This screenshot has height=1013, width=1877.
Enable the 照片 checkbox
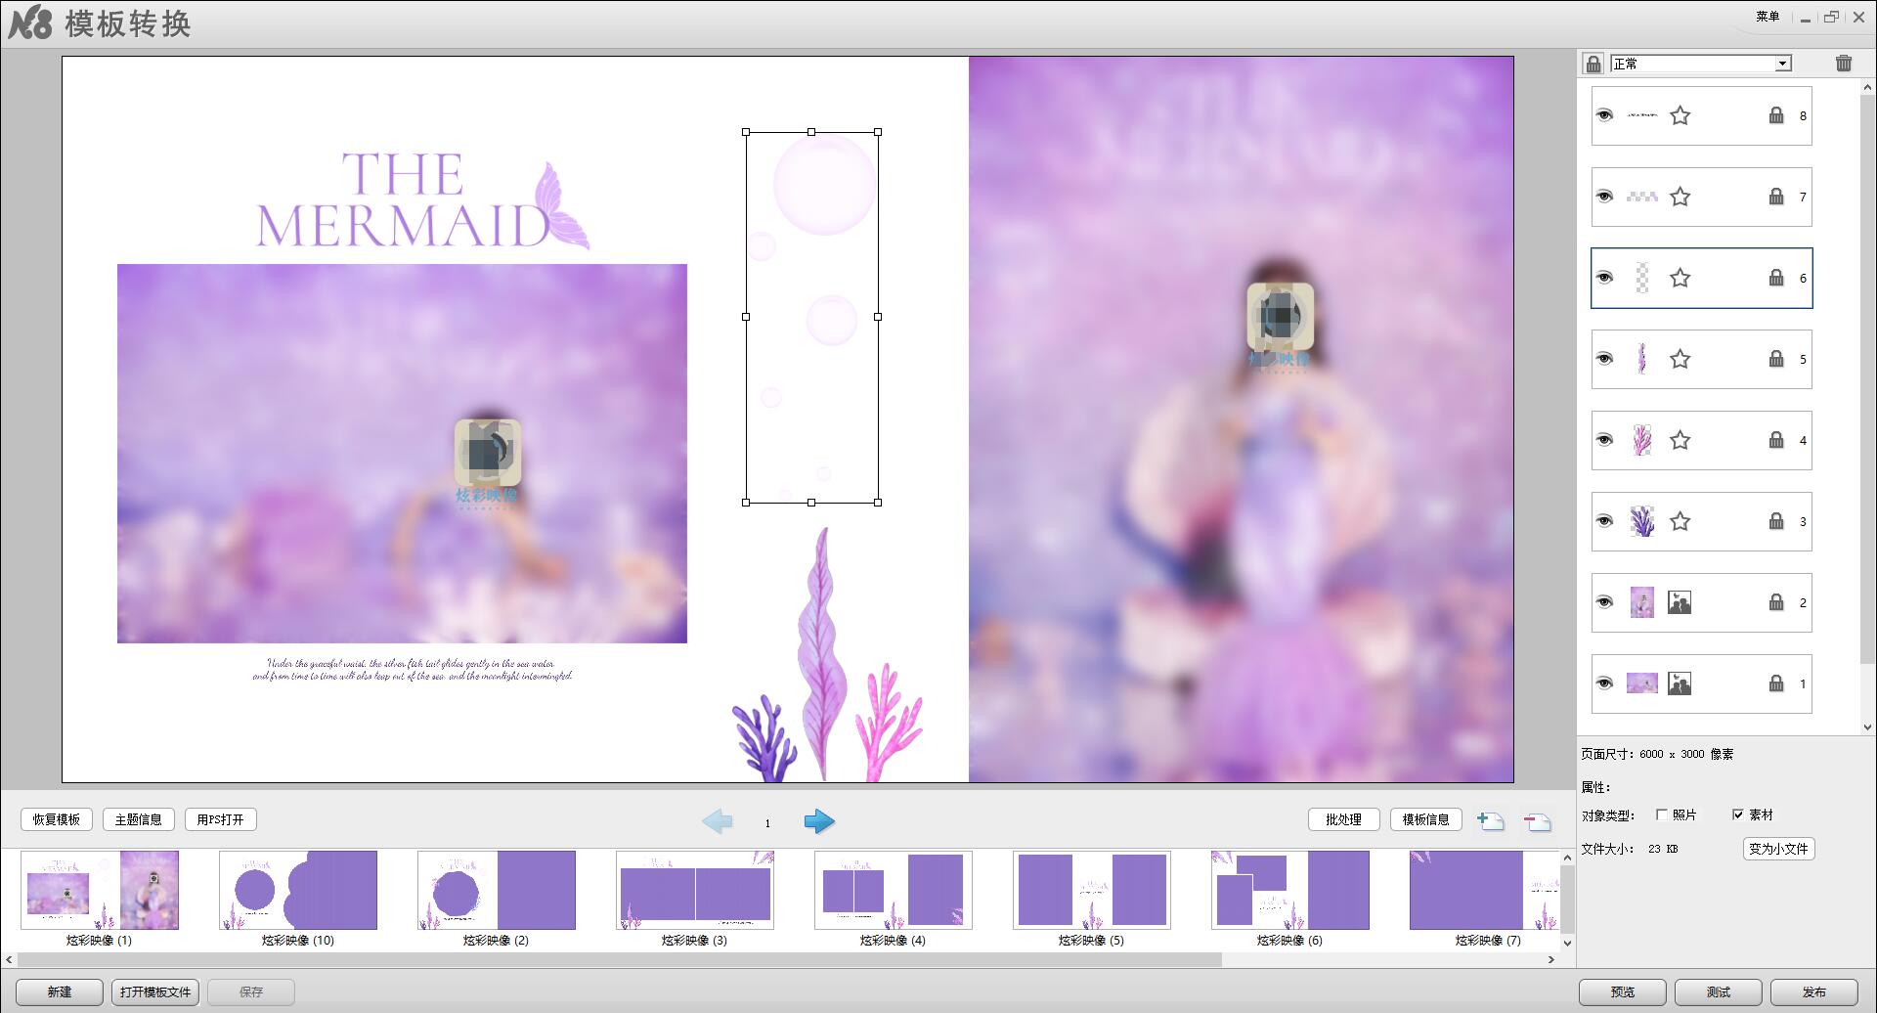[1661, 815]
